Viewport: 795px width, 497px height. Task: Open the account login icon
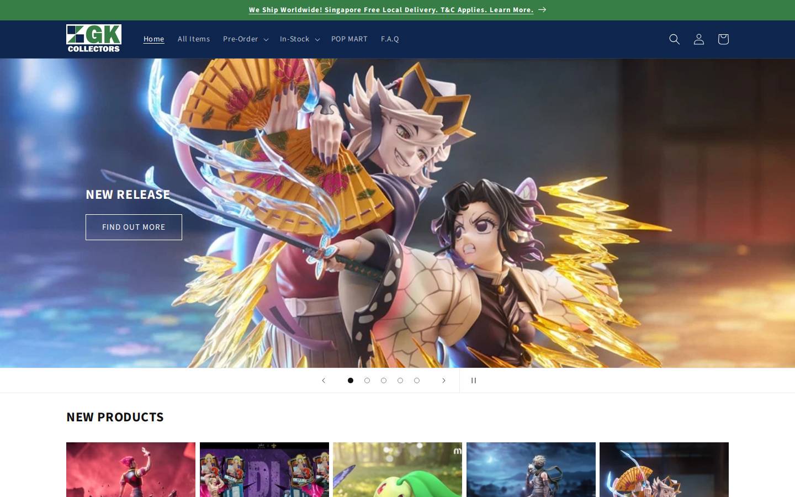point(698,39)
